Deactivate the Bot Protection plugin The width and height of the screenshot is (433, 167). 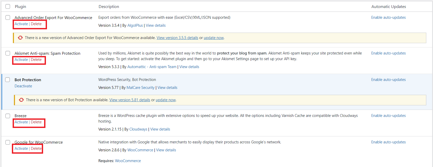[x=23, y=86]
